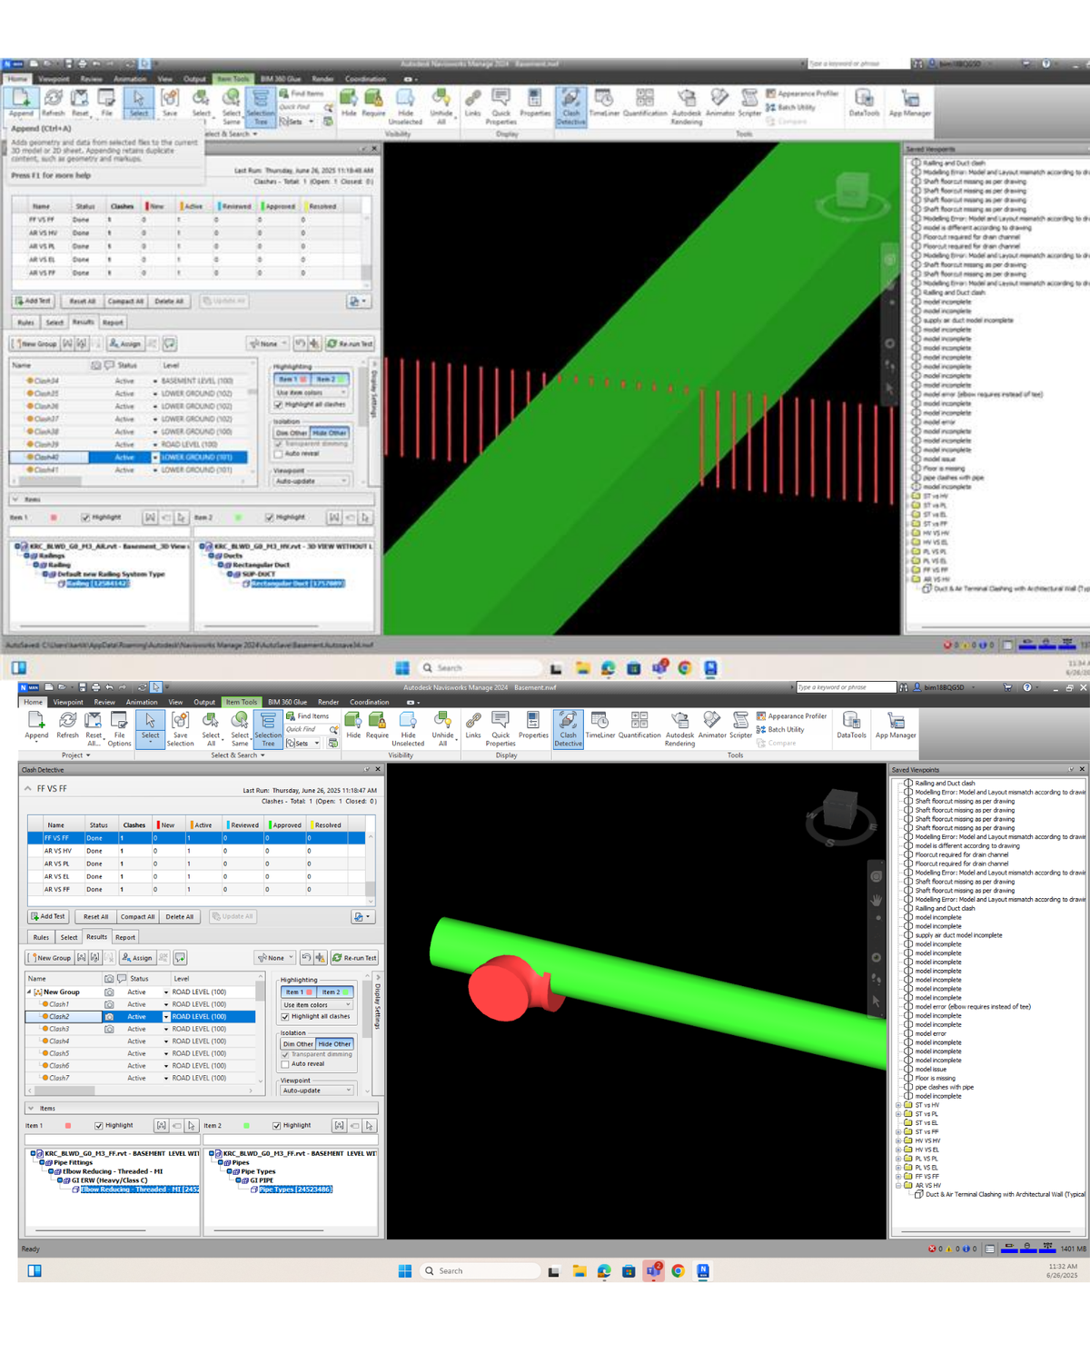Click New Group button in pipe-clash Results toolbar
The width and height of the screenshot is (1090, 1362).
pyautogui.click(x=49, y=958)
